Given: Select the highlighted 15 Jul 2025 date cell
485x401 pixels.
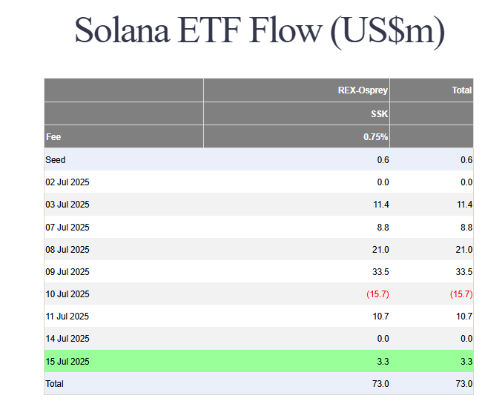Looking at the screenshot, I should 67,362.
